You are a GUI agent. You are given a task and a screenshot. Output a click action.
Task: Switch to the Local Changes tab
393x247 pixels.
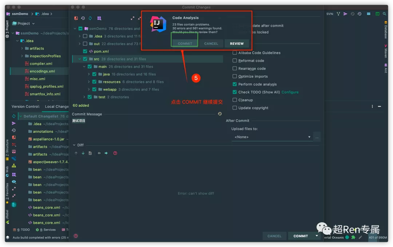coord(57,107)
